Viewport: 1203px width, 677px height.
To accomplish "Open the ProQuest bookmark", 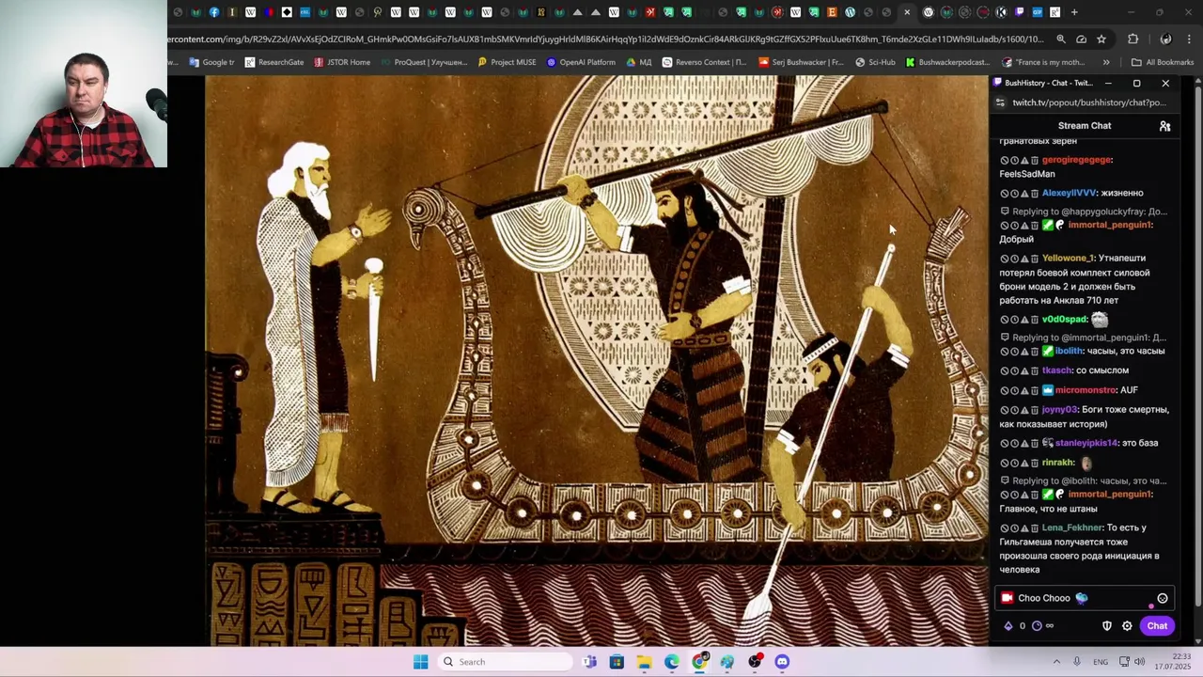I will point(423,63).
